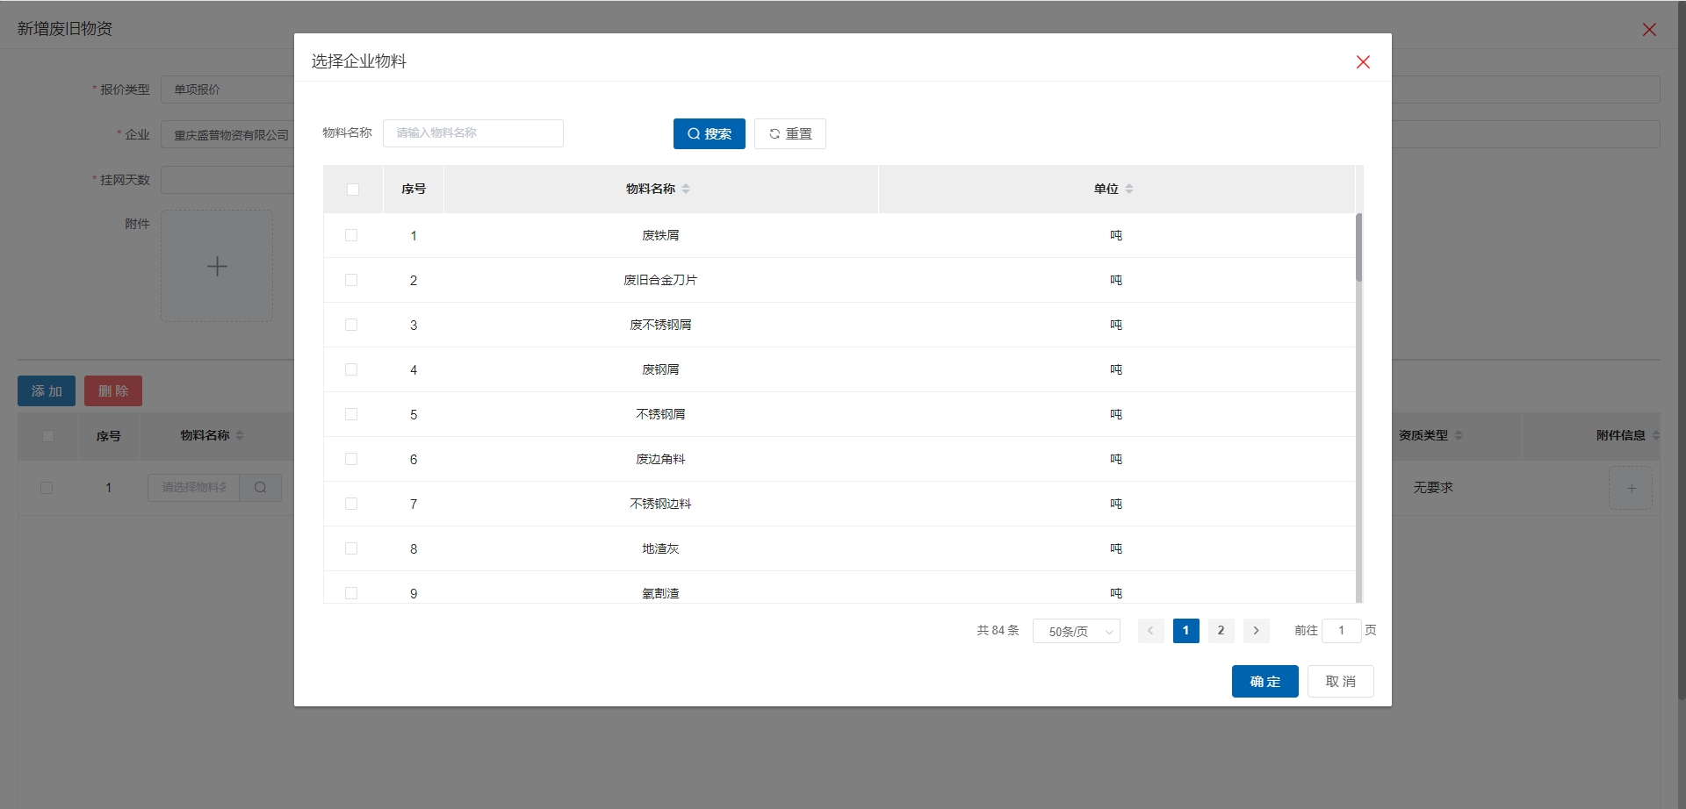
Task: Click the 取消 cancel button
Action: coord(1340,681)
